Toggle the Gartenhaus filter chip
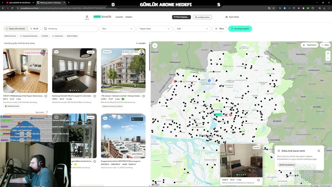The height and width of the screenshot is (187, 332). [58, 36]
